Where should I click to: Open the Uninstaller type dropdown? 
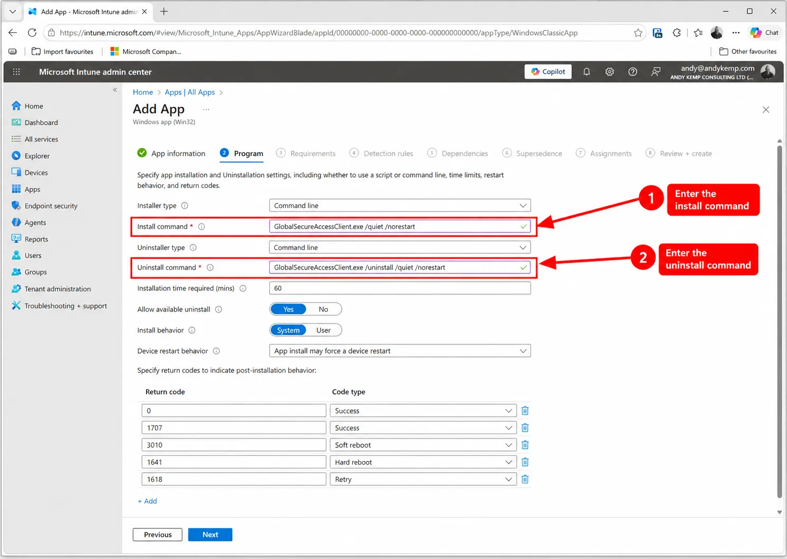click(x=400, y=248)
